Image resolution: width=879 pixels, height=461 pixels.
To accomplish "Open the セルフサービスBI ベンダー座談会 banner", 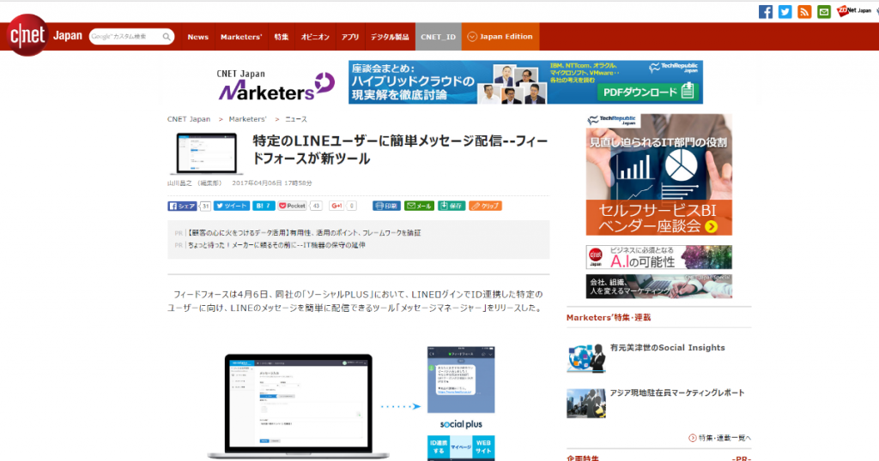I will [x=658, y=175].
